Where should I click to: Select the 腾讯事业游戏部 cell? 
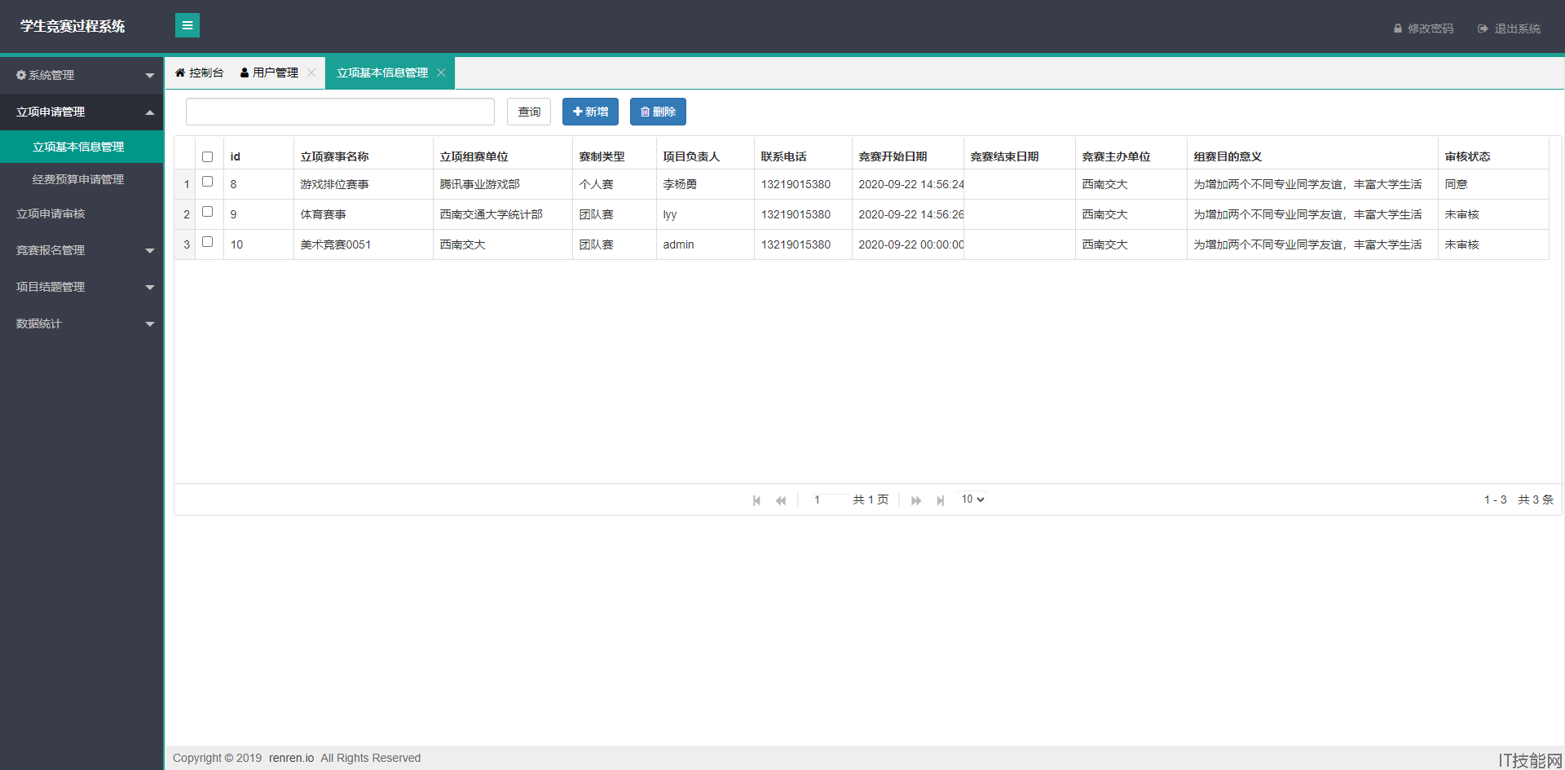point(502,184)
